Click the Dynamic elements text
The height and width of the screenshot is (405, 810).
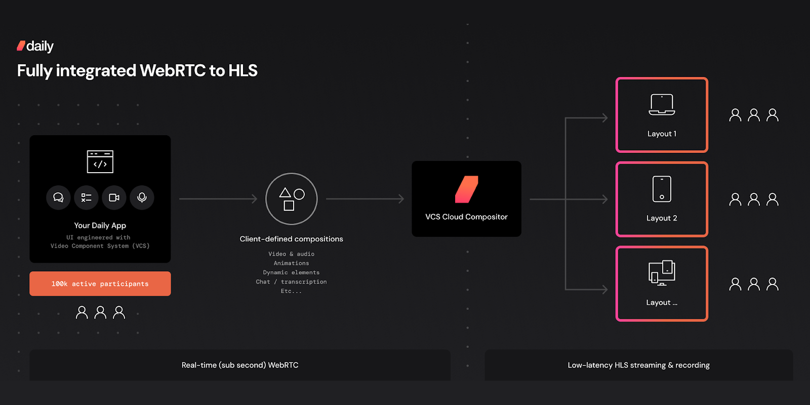pos(292,272)
